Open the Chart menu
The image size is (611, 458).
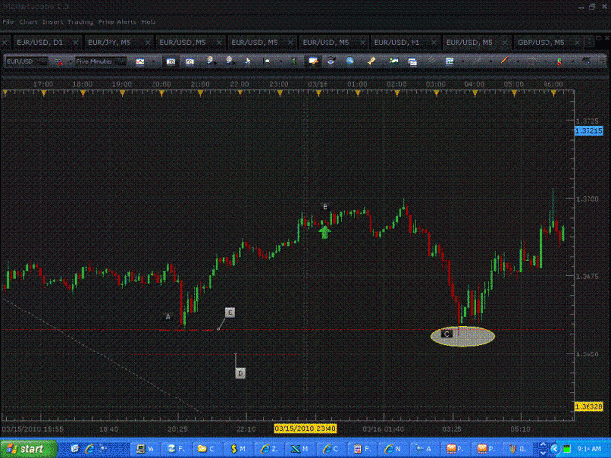coord(28,22)
